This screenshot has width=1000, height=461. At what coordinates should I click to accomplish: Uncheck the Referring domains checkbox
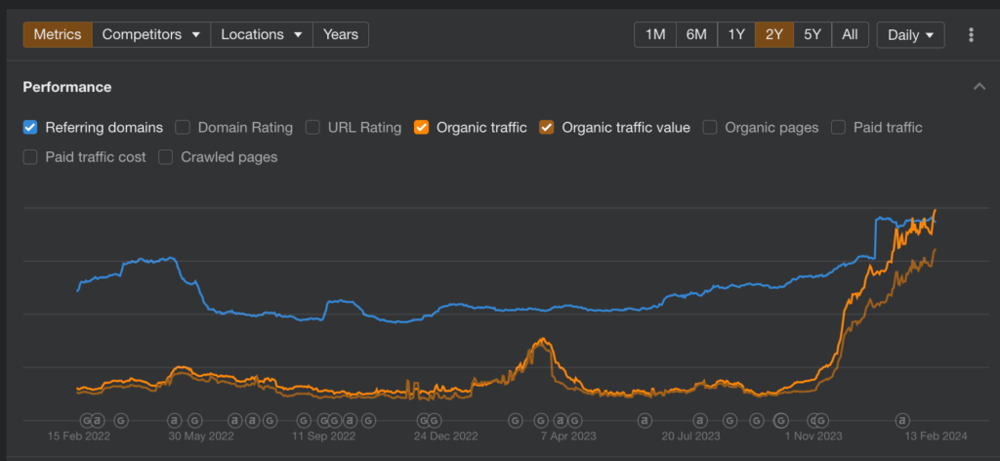[x=30, y=127]
